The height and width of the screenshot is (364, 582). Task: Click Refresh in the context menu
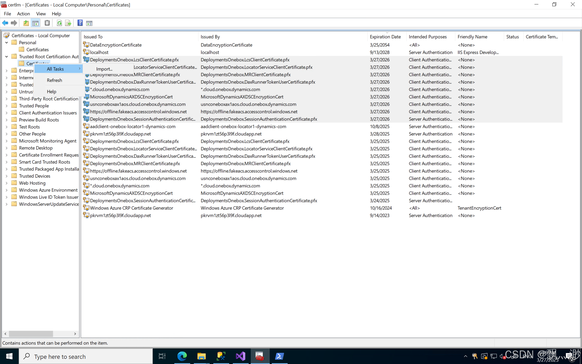pos(54,80)
